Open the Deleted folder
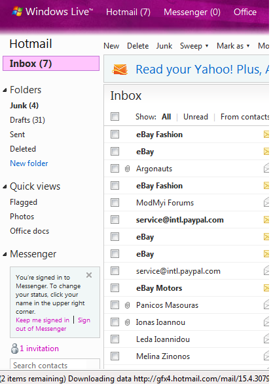271x384 pixels. [x=23, y=149]
